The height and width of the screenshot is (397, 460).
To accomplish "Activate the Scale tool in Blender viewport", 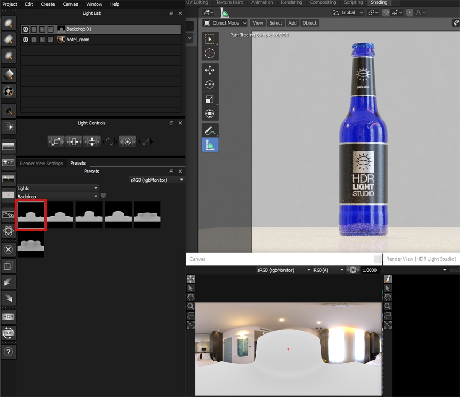I will tap(210, 99).
